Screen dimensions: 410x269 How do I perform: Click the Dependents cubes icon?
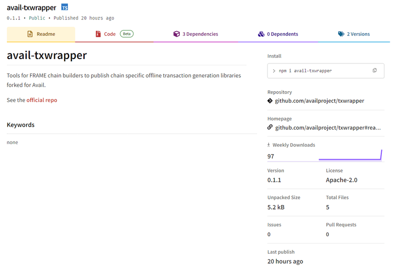[261, 34]
